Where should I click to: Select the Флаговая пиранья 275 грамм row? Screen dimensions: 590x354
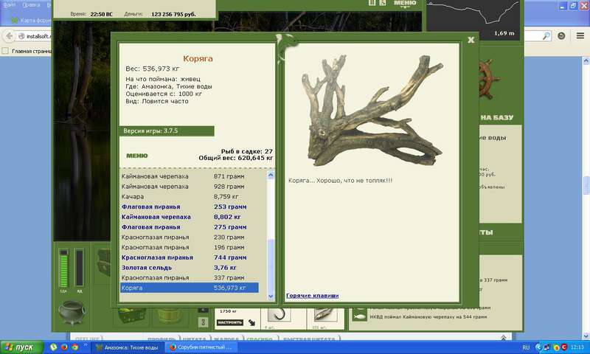[190, 227]
